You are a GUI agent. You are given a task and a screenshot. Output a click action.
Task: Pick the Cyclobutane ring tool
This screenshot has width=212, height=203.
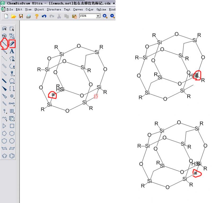tap(12, 126)
